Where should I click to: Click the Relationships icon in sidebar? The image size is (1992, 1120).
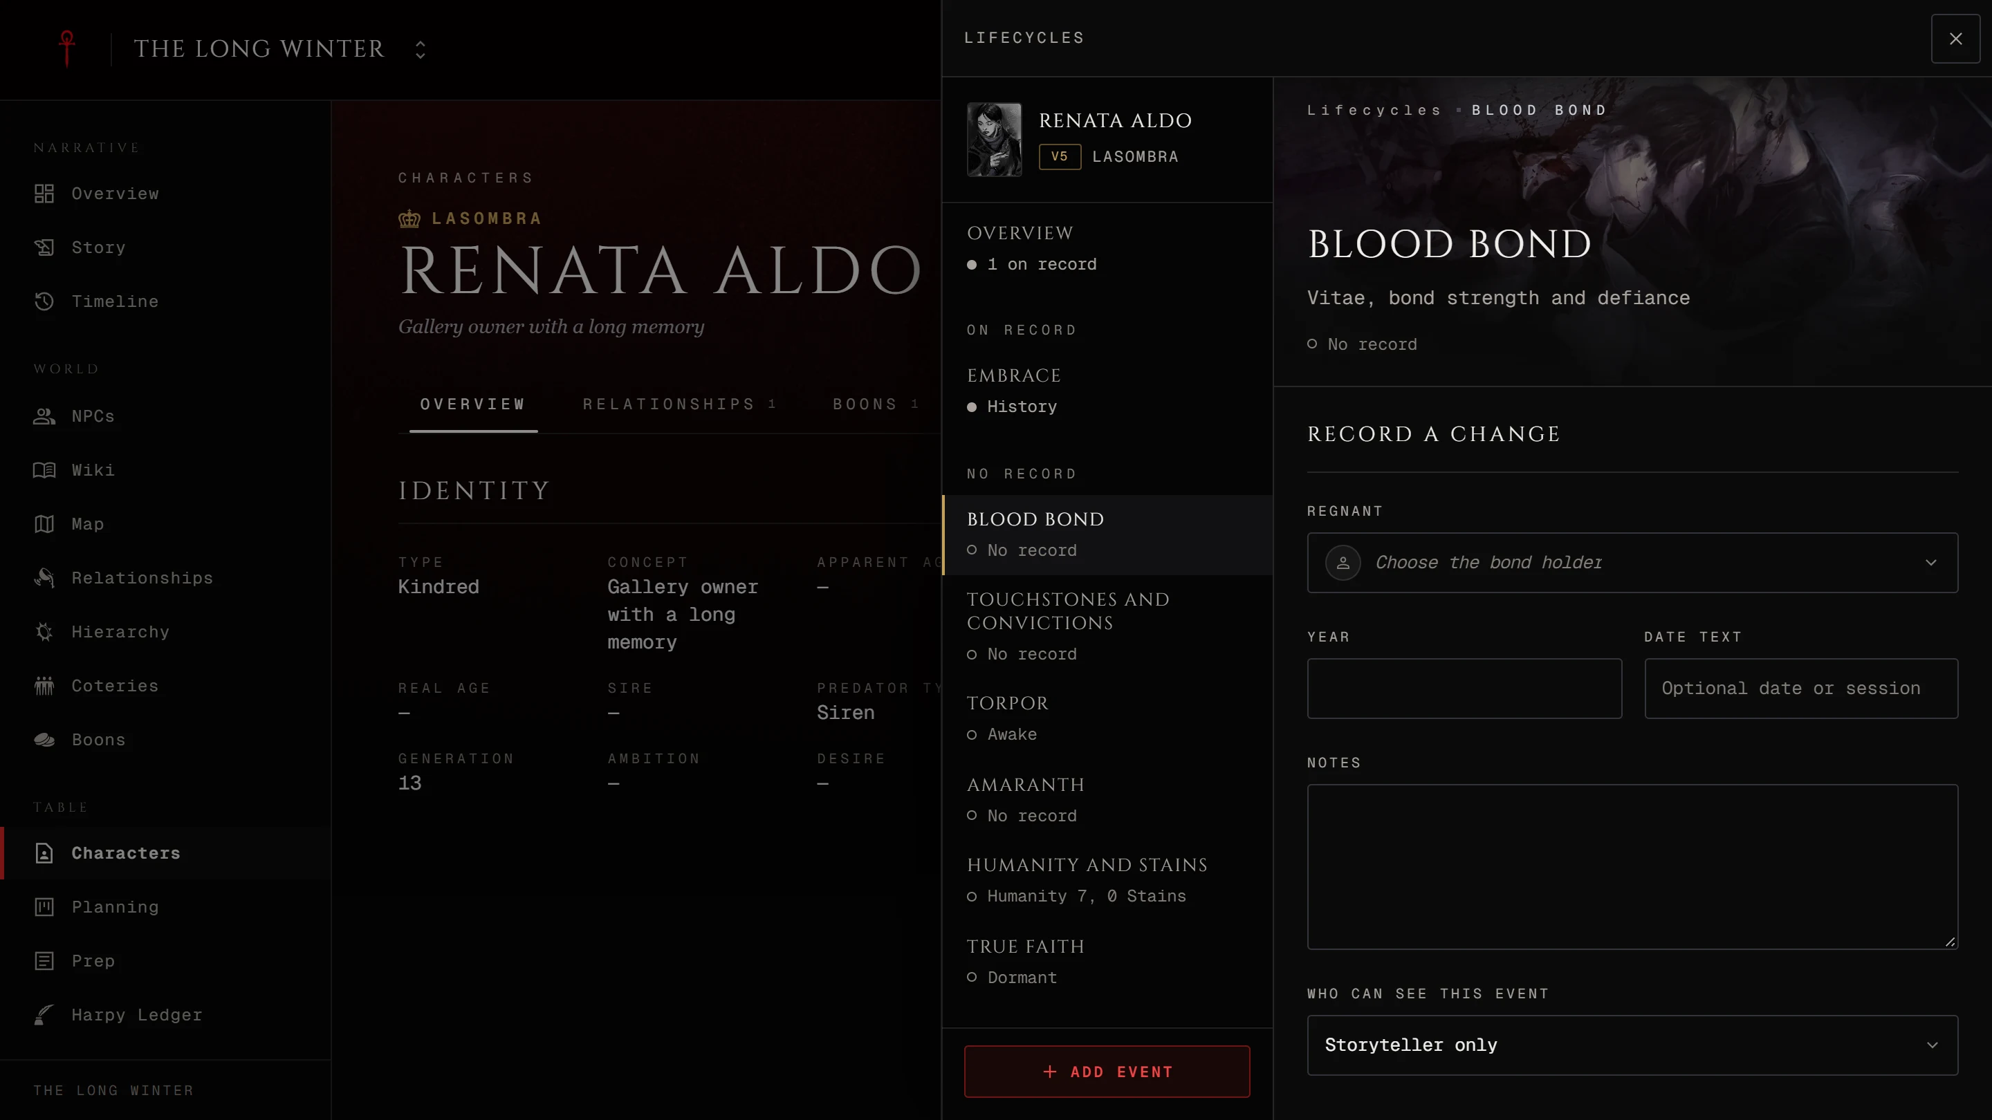tap(44, 578)
